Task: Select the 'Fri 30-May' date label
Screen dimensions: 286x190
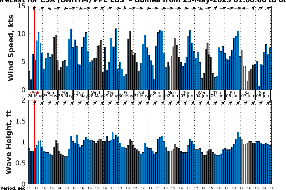Action: point(126,94)
